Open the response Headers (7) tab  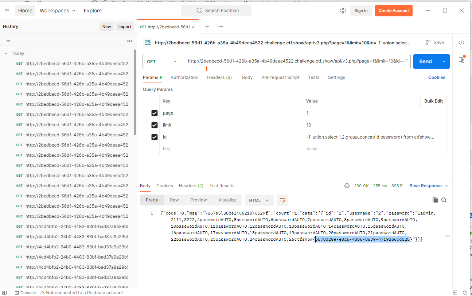pyautogui.click(x=191, y=186)
